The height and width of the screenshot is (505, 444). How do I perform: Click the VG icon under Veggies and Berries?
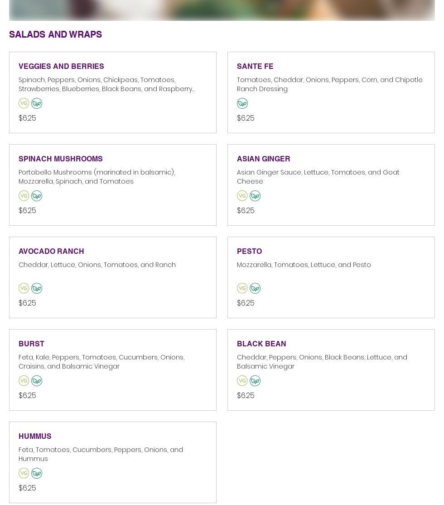24,103
